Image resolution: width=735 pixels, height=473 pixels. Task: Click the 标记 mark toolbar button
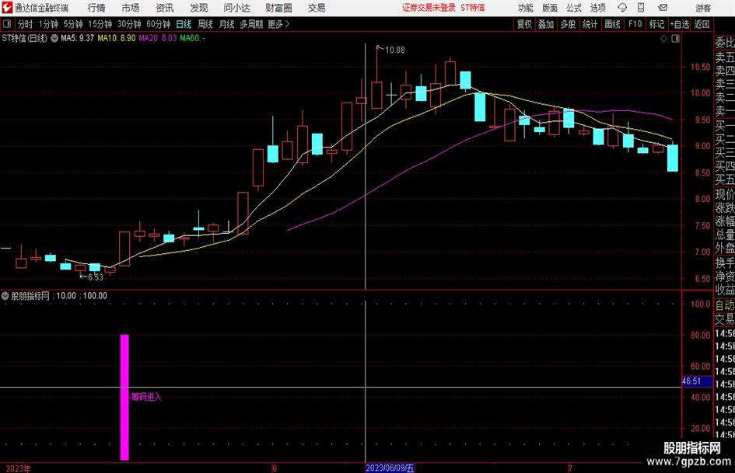click(656, 24)
